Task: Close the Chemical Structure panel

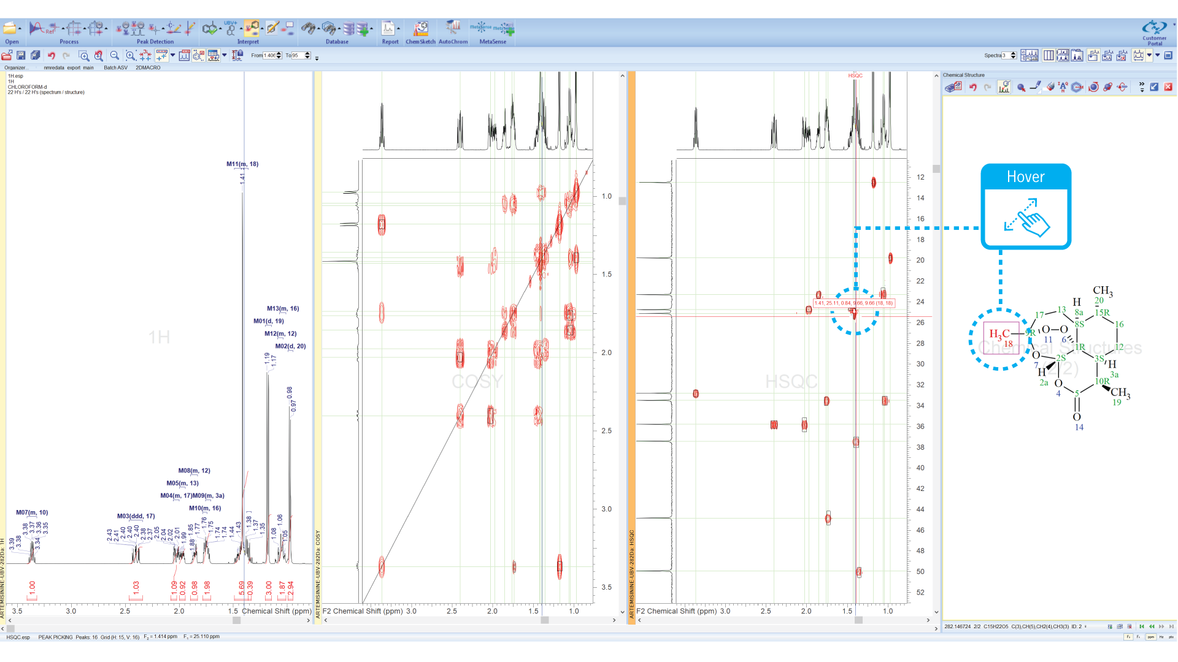Action: (1169, 87)
